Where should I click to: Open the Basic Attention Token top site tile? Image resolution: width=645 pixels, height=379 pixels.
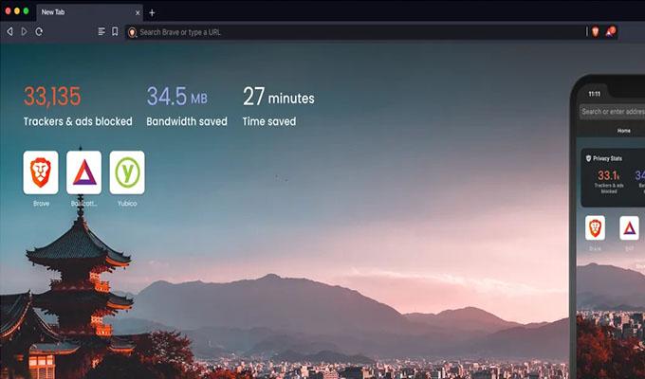[83, 172]
